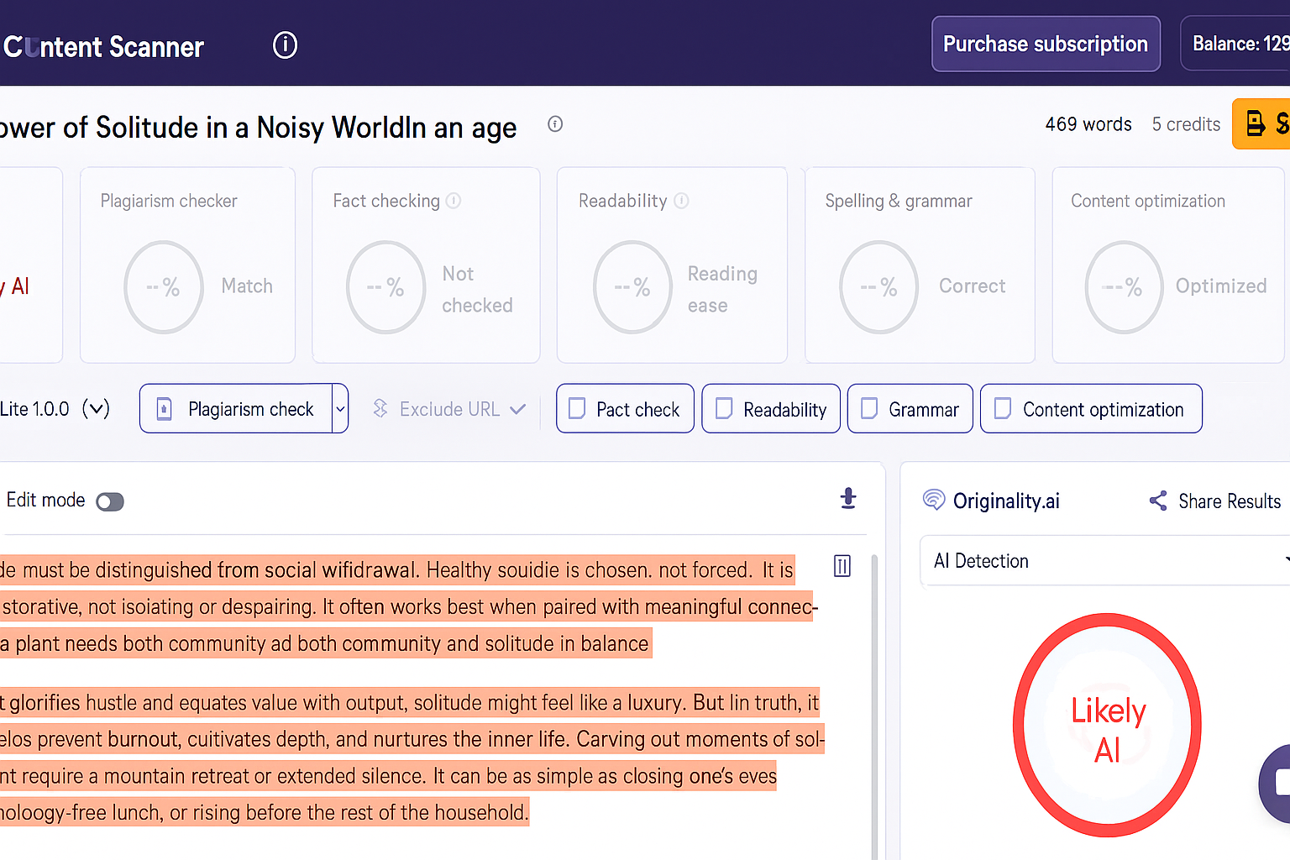Click the text editor vertical scrollbar

874,705
